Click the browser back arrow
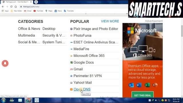Viewport: 183px width, 103px height. 3,7
